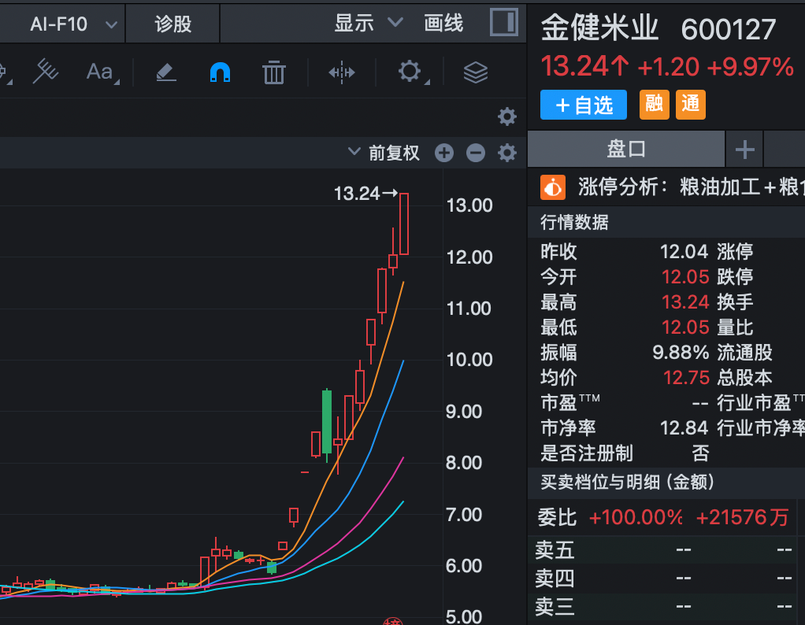
Task: Click the +9.97% change percentage
Action: (x=751, y=67)
